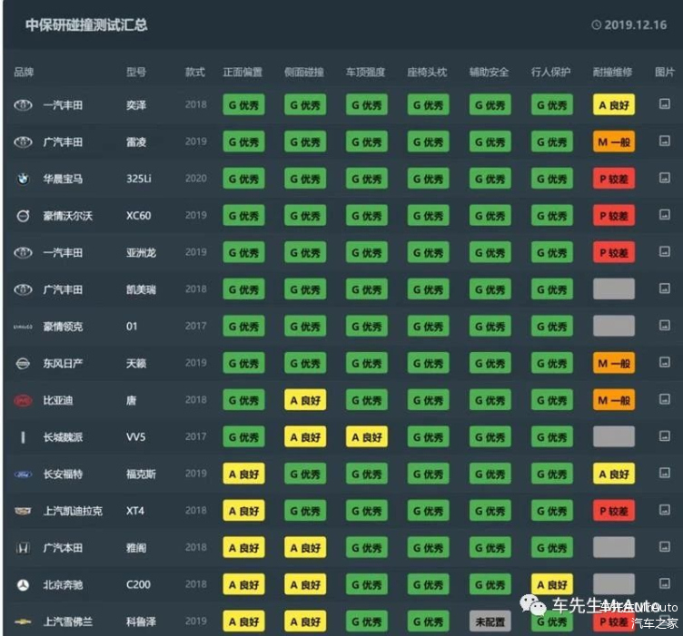The height and width of the screenshot is (636, 683).
Task: Open the picture icon for 福克斯 row
Action: point(664,473)
